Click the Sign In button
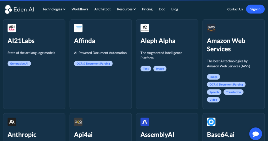This screenshot has width=268, height=141. (x=255, y=9)
